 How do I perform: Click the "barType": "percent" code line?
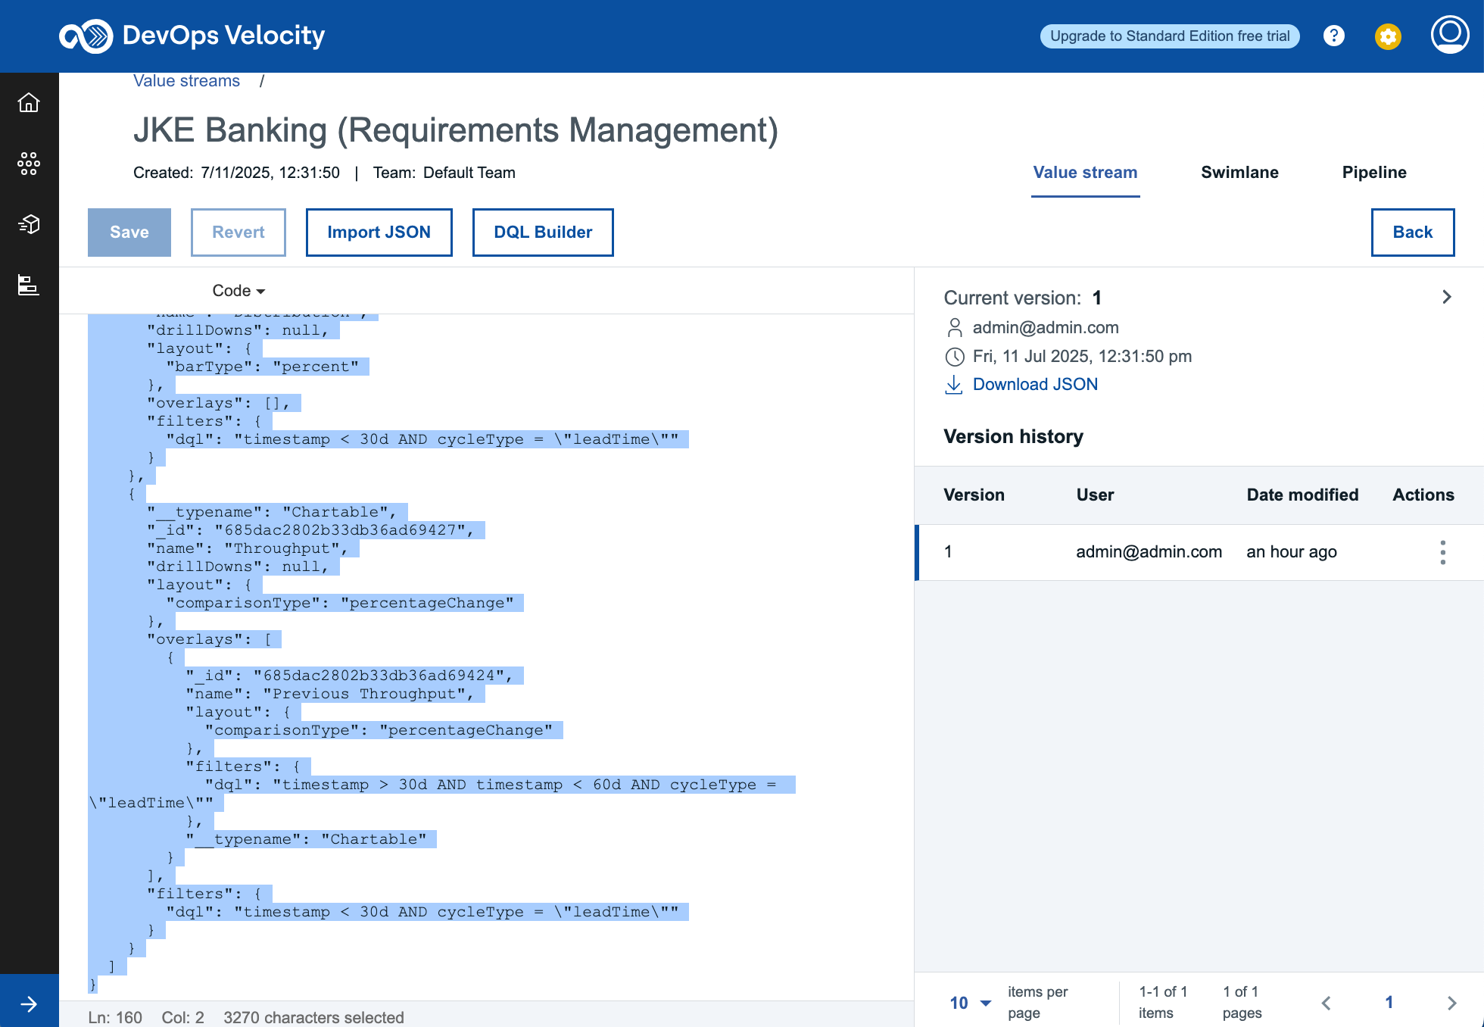coord(263,367)
